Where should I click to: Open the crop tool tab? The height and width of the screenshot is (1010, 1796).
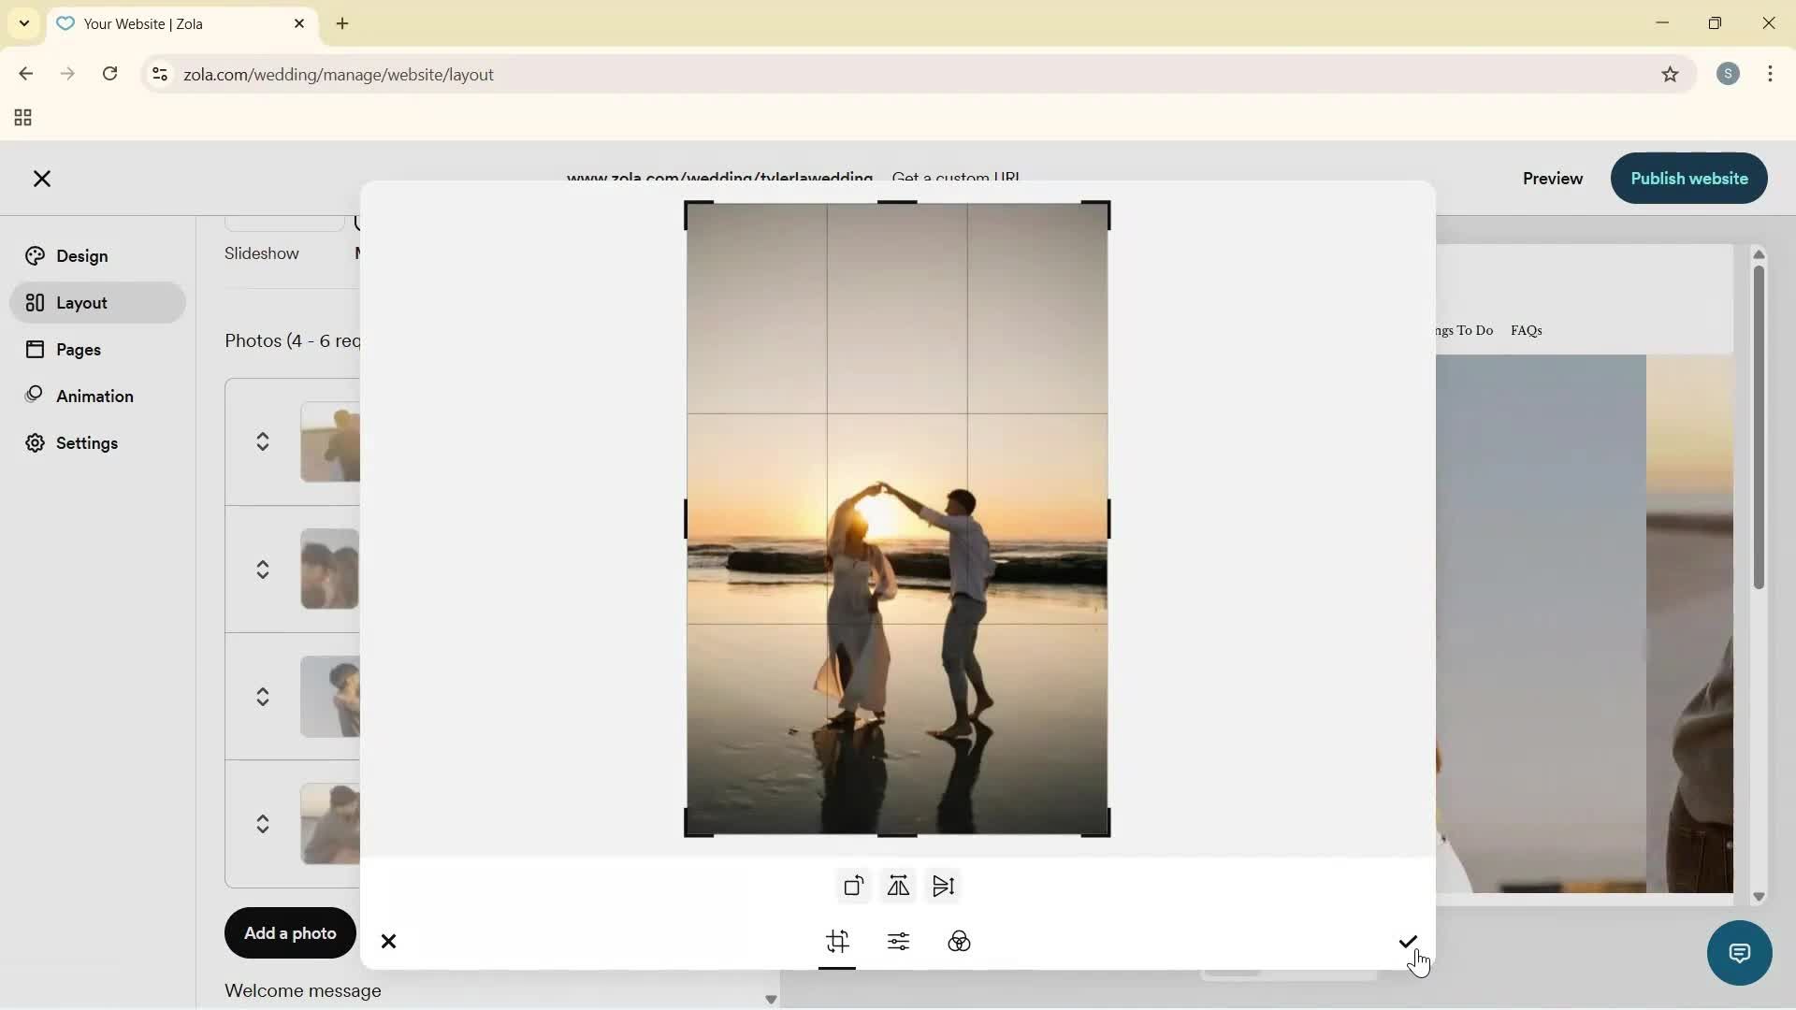pyautogui.click(x=837, y=942)
